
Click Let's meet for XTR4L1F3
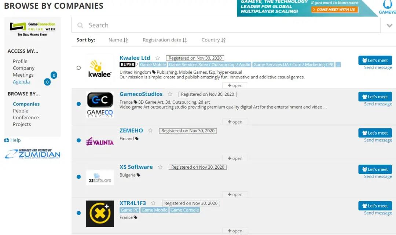pos(375,206)
